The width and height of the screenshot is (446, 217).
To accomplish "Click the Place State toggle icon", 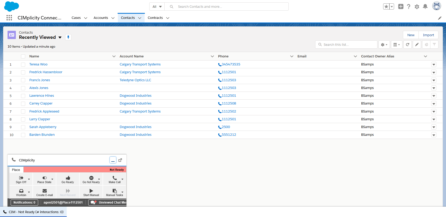I will pyautogui.click(x=45, y=178).
